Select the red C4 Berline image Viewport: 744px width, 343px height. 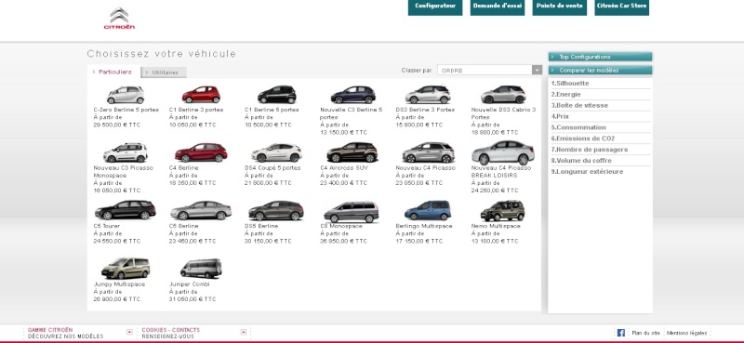coord(201,152)
